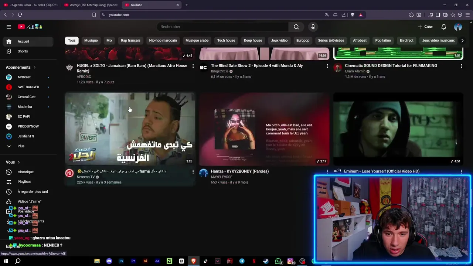This screenshot has height=266, width=473.
Task: Open the notifications bell
Action: coord(443,27)
